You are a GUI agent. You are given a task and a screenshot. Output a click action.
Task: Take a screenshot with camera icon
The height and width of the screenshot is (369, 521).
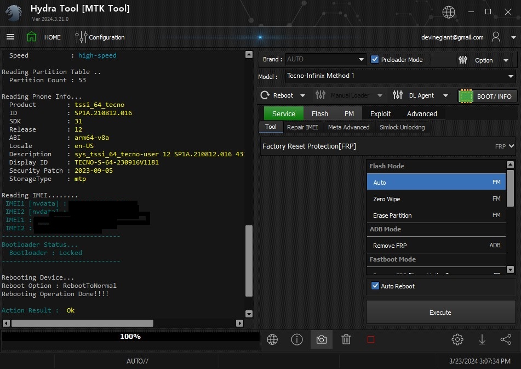(321, 339)
